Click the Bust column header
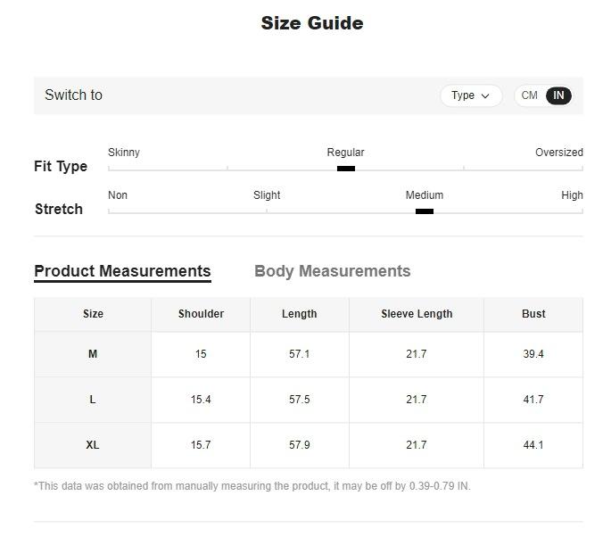The height and width of the screenshot is (537, 611). (x=533, y=314)
